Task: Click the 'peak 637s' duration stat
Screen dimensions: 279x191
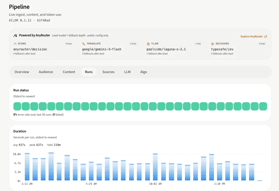Action: (36, 145)
